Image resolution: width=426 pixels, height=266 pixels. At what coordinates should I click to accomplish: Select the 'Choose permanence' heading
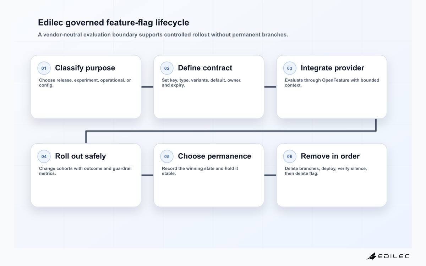click(x=214, y=156)
